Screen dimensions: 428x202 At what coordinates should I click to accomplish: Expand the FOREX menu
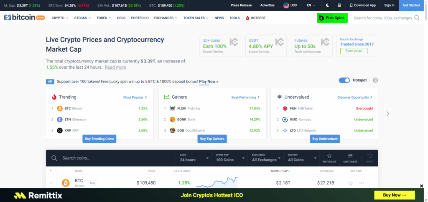(x=104, y=18)
